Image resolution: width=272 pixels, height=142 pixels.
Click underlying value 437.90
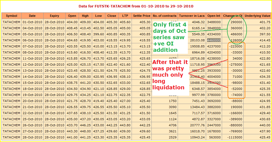[265, 131]
